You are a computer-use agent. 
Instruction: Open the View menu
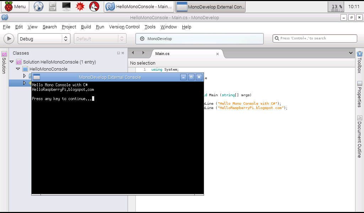[32, 27]
